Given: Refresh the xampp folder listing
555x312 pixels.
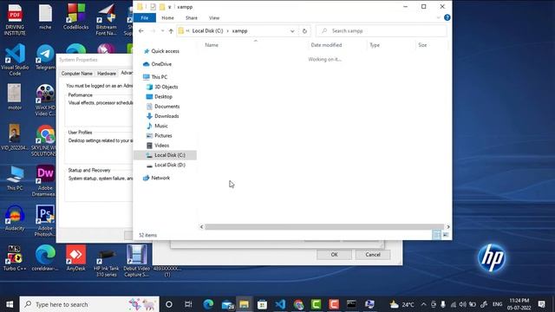Looking at the screenshot, I should click(304, 31).
